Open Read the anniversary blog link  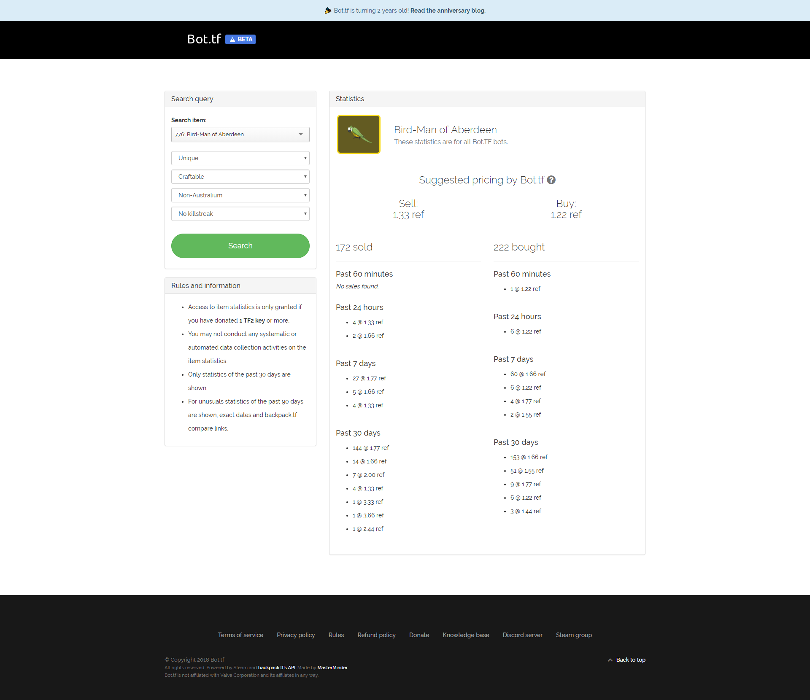coord(448,11)
